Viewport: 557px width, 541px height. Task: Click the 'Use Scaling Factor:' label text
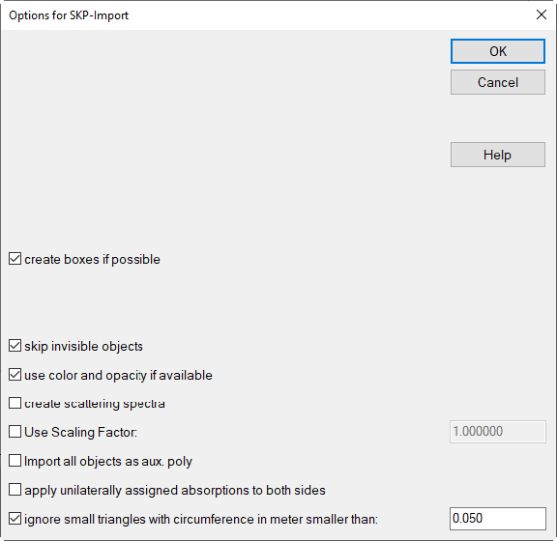[80, 432]
